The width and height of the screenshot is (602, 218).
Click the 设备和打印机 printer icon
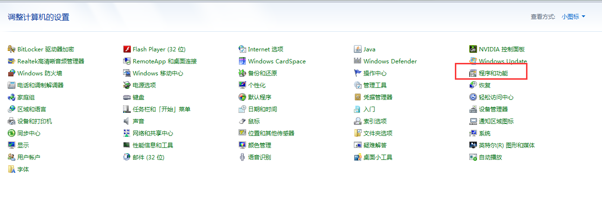[12, 121]
